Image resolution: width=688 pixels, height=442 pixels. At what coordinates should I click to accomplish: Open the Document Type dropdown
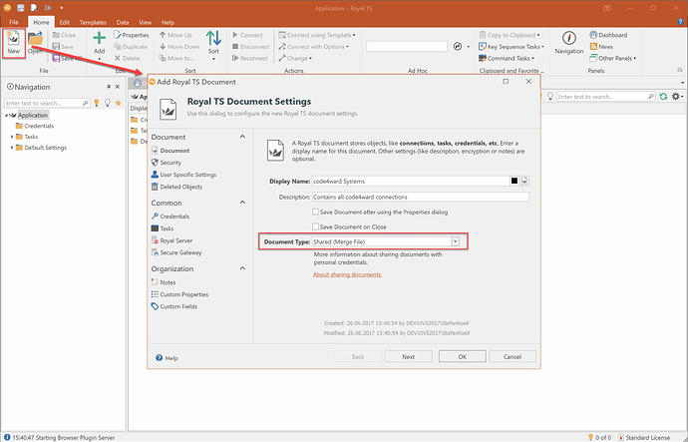tap(455, 241)
